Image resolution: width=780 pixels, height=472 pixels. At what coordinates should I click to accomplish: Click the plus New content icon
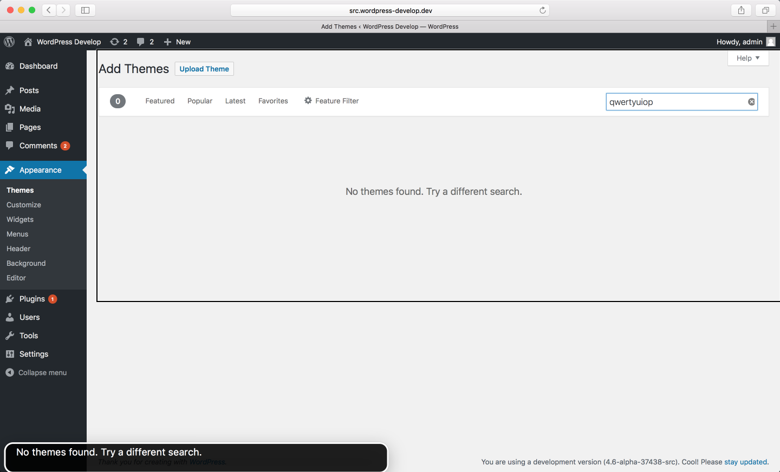coord(167,42)
